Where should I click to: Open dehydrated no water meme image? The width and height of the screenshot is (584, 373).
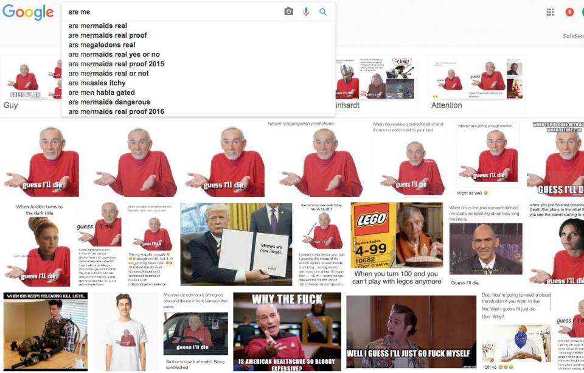coord(408,159)
